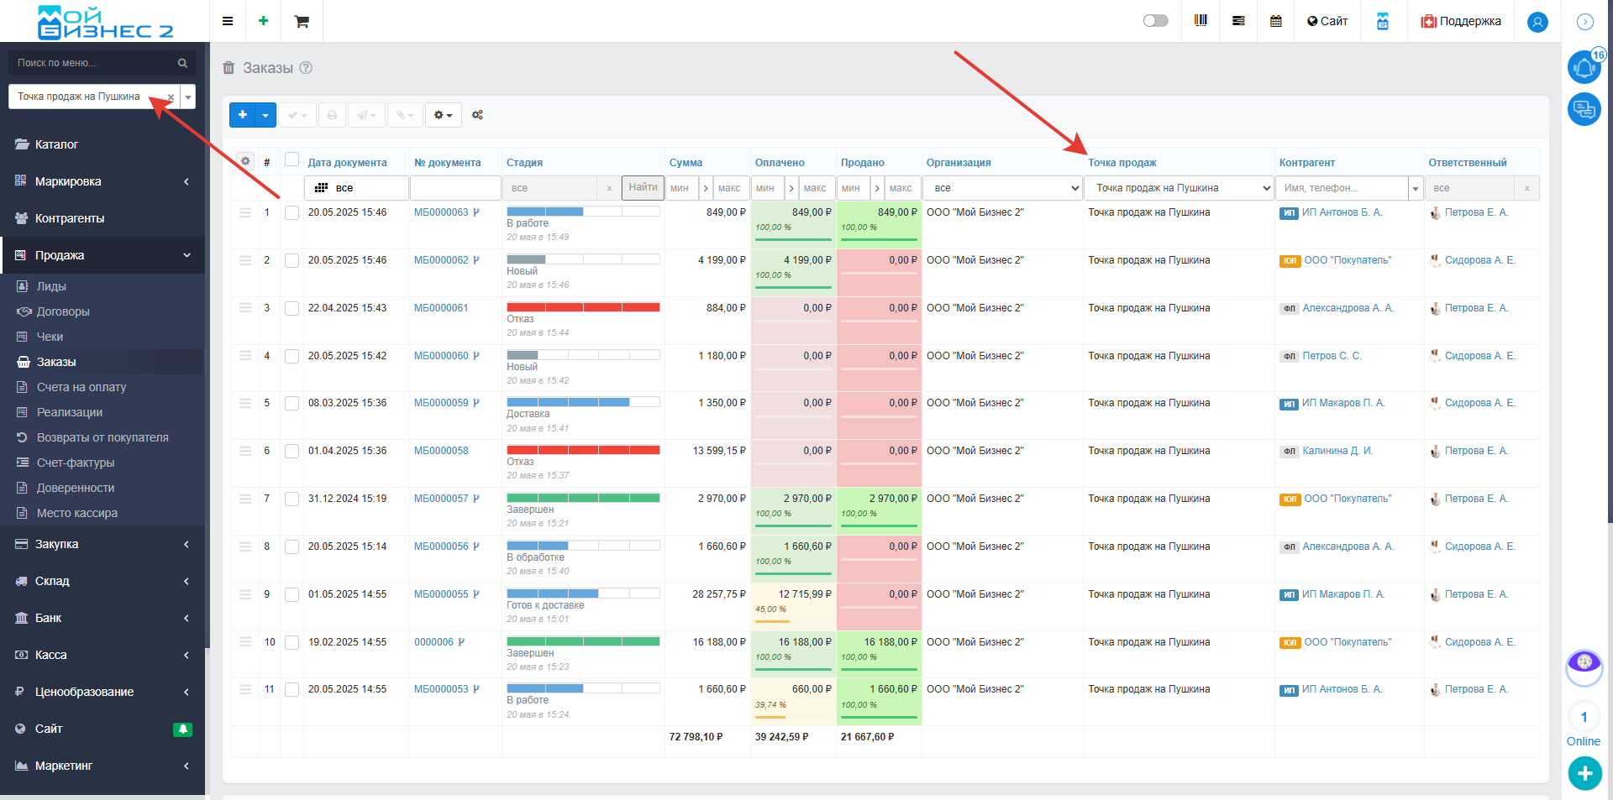Toggle the switch in the top bar
1613x800 pixels.
point(1155,21)
